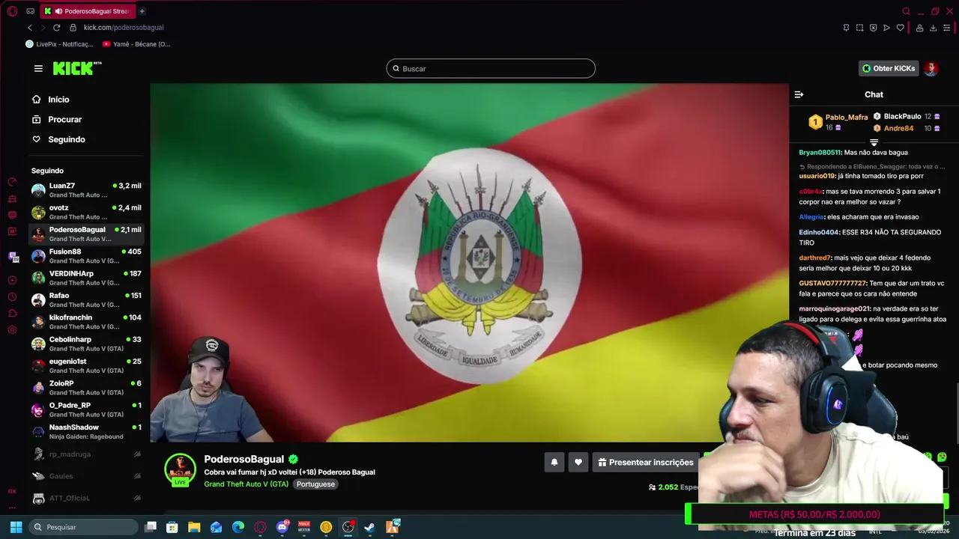Open NaashShadow channel in following list
This screenshot has height=539, width=959.
pos(86,431)
